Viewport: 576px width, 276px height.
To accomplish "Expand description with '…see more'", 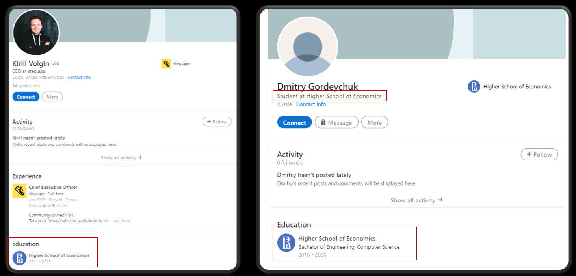I will click(x=120, y=221).
